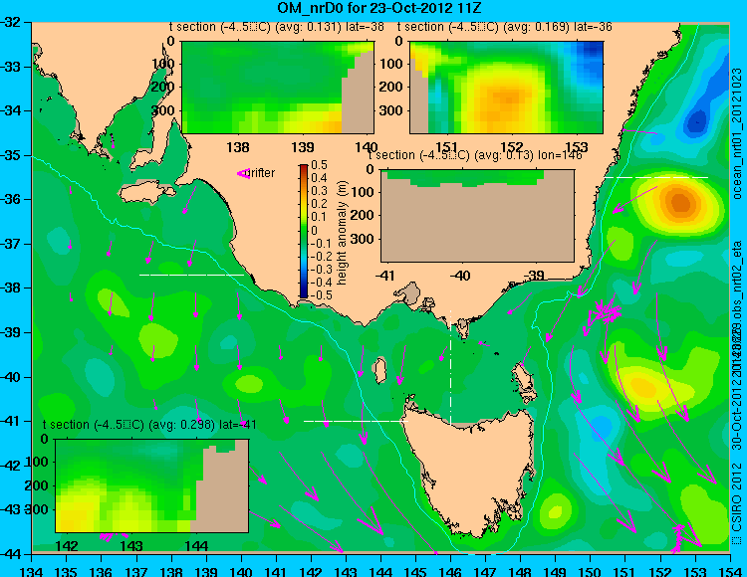Click the white dashed section line at latitude -38
The width and height of the screenshot is (747, 577).
(191, 275)
